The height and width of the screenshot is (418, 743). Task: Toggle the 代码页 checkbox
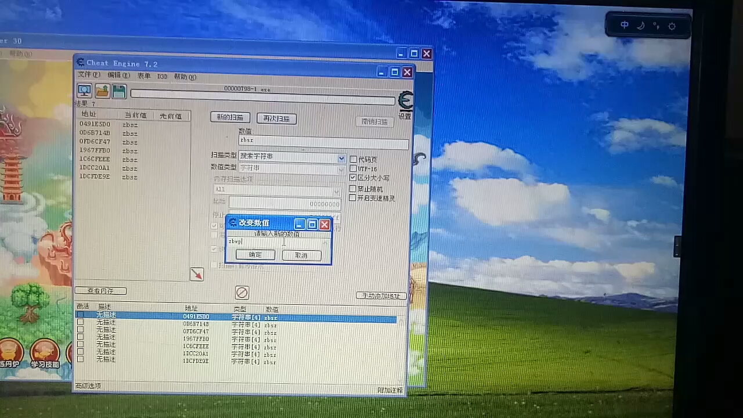tap(353, 159)
